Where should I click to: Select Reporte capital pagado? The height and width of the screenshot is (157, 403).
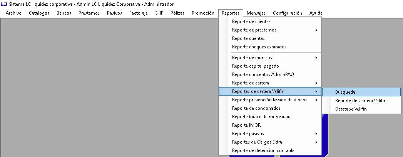[270, 66]
